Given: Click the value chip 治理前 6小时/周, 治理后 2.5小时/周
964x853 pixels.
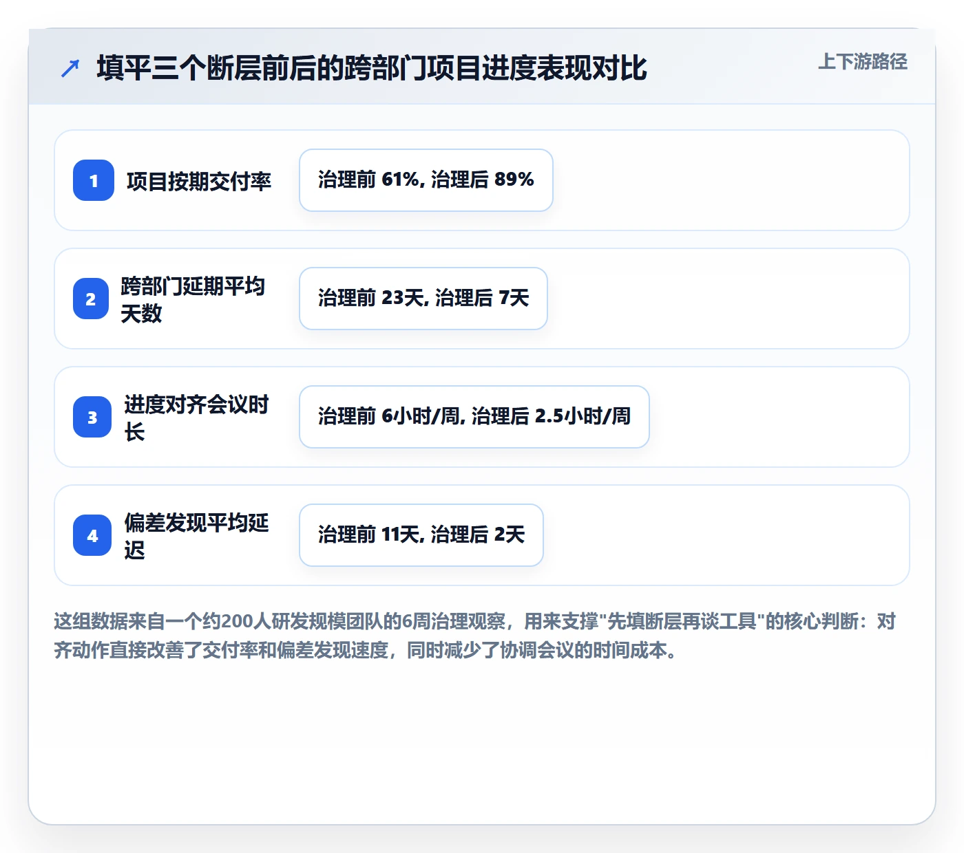Looking at the screenshot, I should 474,417.
